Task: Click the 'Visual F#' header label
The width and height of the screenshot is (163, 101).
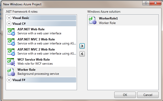Action: (x=19, y=80)
